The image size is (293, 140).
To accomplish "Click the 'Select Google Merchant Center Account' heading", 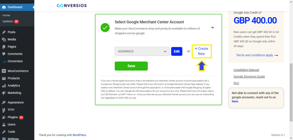I will pos(149,22).
